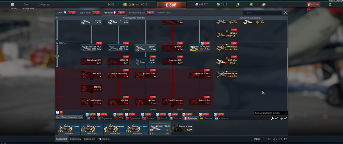The image size is (343, 144).
Task: Select the США nation tab
Action: click(91, 118)
